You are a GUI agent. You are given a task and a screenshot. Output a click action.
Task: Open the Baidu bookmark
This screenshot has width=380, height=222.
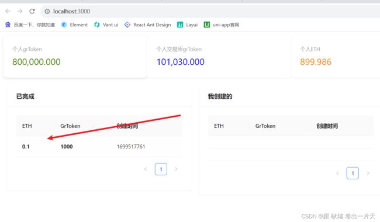tap(30, 25)
